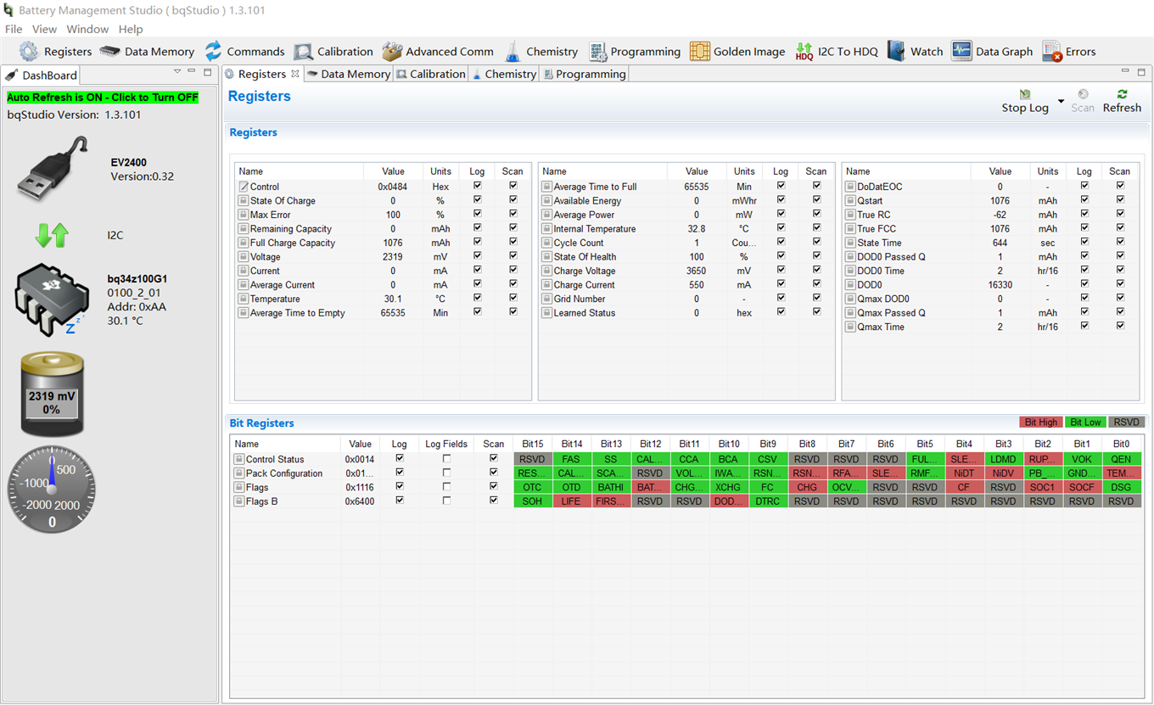This screenshot has height=705, width=1154.
Task: Select the DashBoard tab
Action: pyautogui.click(x=42, y=75)
